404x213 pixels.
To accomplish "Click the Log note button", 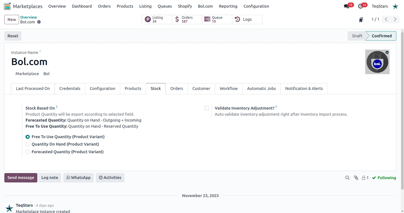I will [x=50, y=178].
